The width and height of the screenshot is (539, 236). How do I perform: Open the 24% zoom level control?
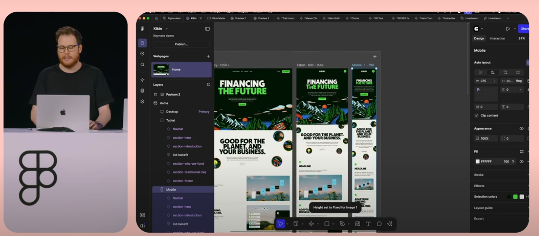click(x=522, y=38)
